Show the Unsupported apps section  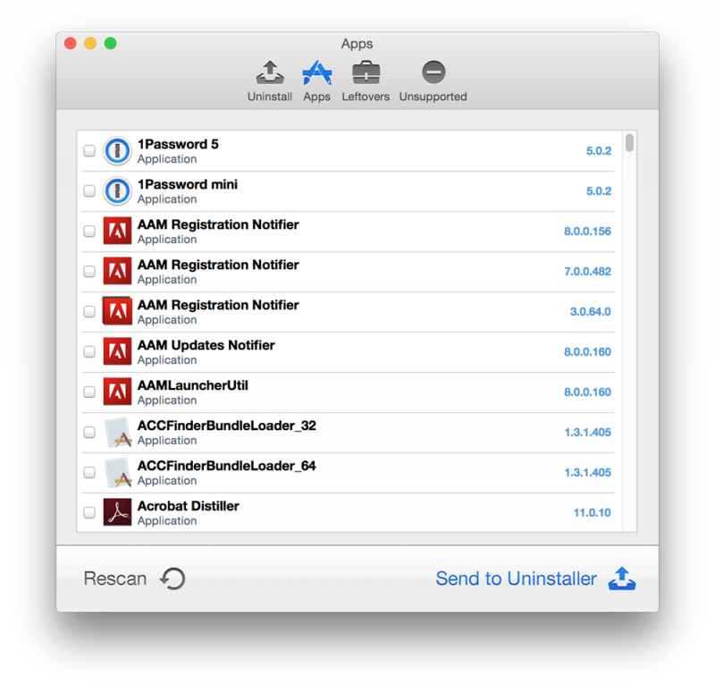(x=433, y=73)
